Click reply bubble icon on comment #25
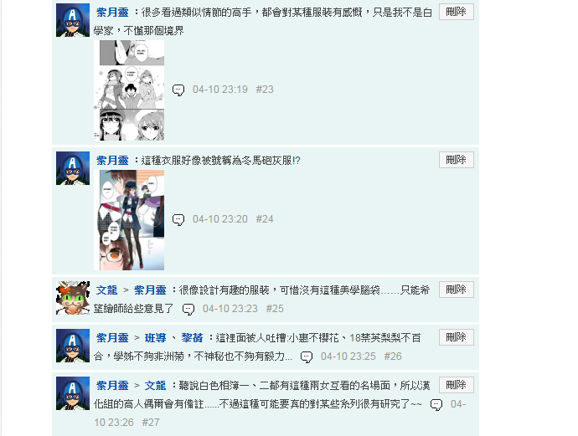 tap(188, 309)
